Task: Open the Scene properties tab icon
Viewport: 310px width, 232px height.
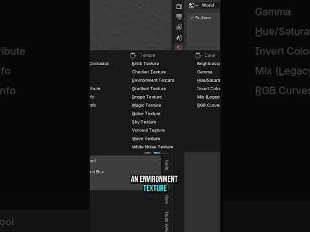Action: pos(179,38)
